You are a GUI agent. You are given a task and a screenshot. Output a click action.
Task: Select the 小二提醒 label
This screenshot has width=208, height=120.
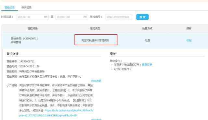pyautogui.click(x=12, y=85)
